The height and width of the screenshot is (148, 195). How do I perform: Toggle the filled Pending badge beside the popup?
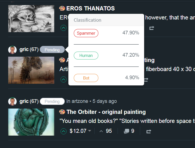pyautogui.click(x=52, y=50)
